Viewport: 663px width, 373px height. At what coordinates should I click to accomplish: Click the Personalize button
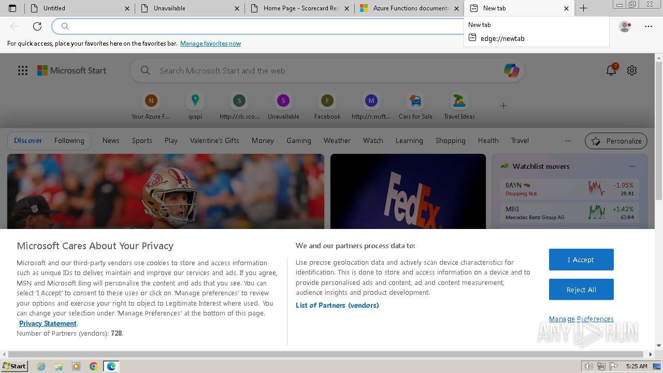click(x=616, y=141)
